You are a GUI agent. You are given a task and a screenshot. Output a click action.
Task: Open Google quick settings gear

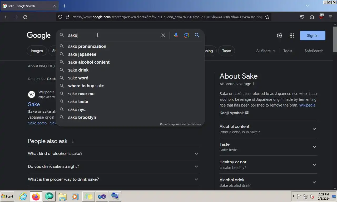click(280, 36)
